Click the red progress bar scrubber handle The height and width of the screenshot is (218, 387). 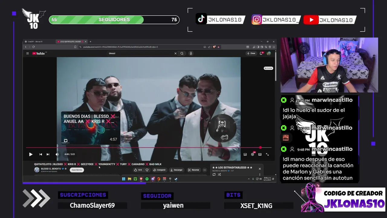[260, 148]
